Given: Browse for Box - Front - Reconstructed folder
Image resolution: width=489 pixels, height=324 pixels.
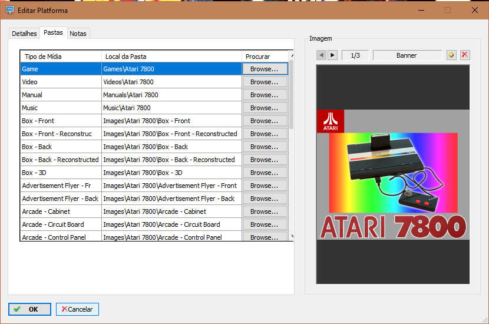Looking at the screenshot, I should point(265,134).
